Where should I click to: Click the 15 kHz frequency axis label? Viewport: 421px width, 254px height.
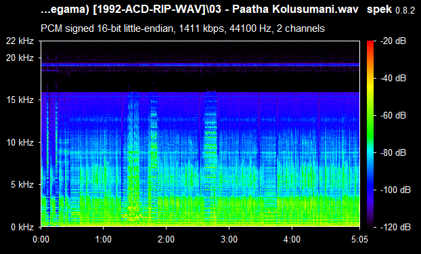(x=20, y=100)
